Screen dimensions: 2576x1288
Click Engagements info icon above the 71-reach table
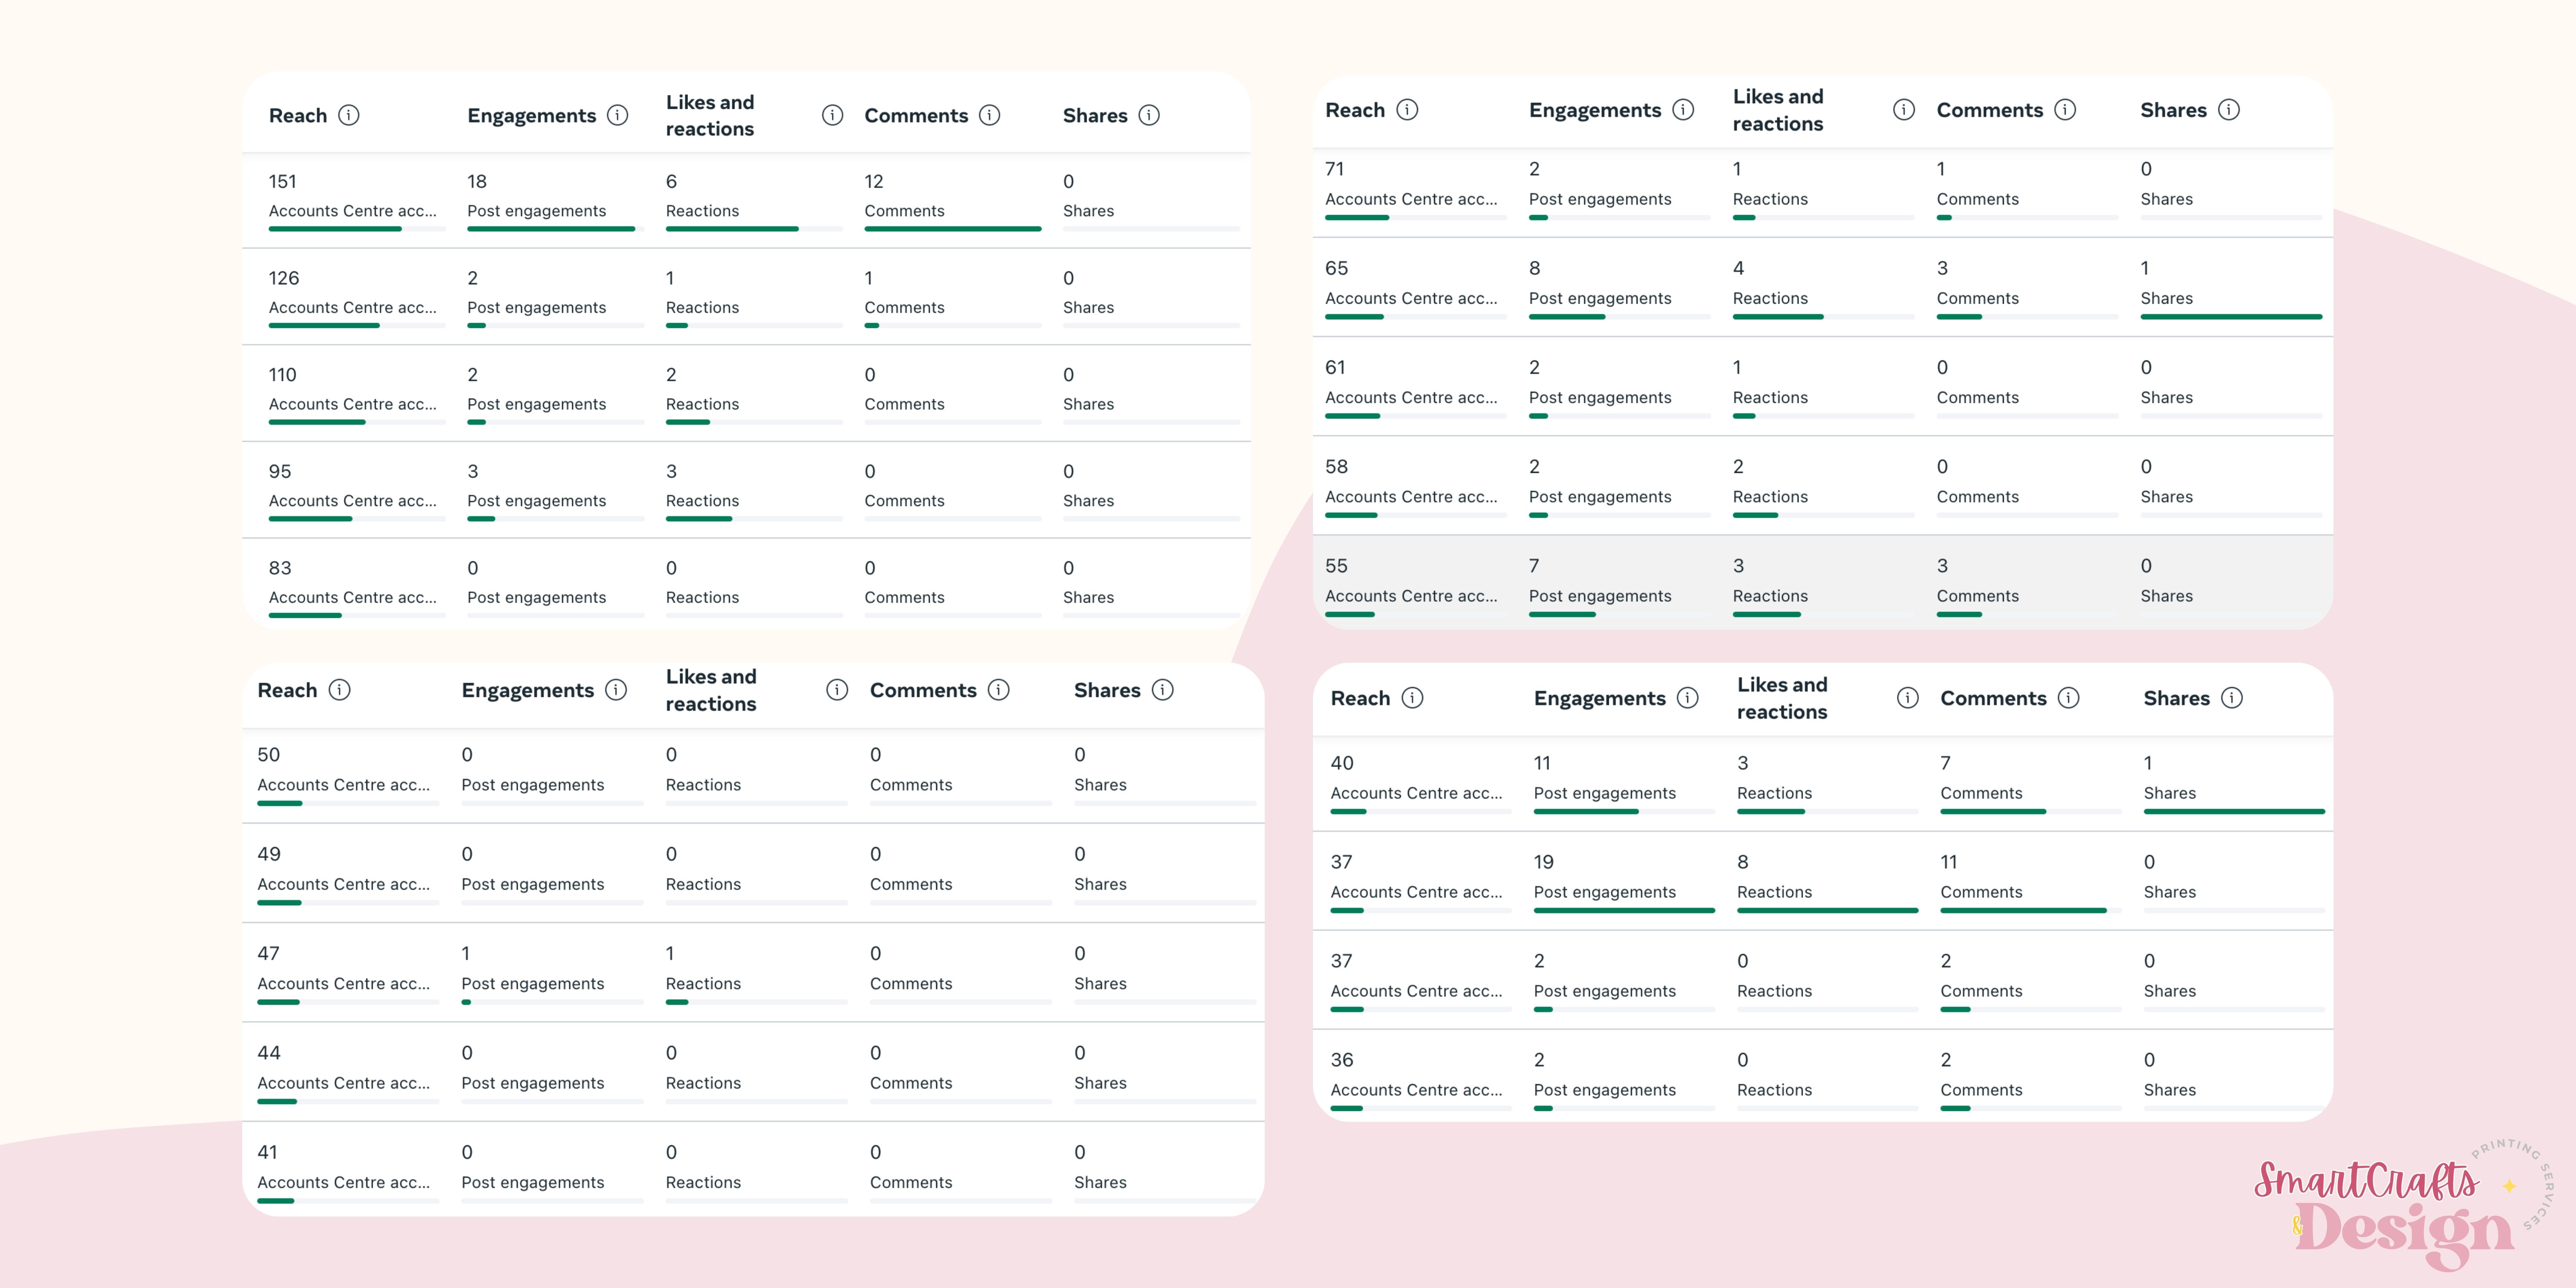pyautogui.click(x=1683, y=110)
